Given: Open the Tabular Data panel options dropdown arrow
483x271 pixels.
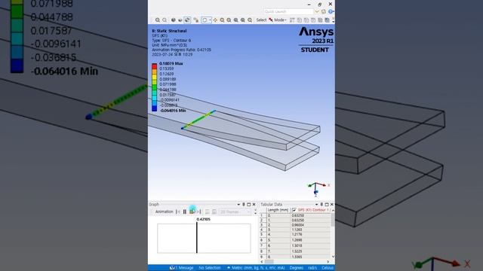Looking at the screenshot, I should (x=316, y=204).
